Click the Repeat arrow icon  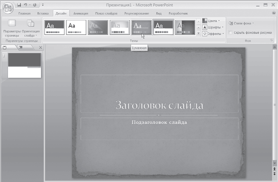[x=35, y=5]
